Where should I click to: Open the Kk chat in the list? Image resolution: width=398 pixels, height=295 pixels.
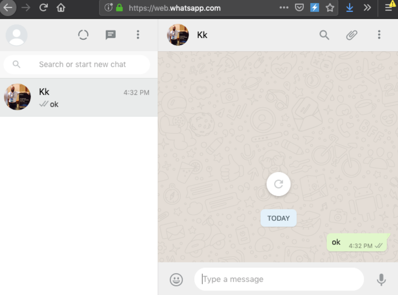click(79, 97)
